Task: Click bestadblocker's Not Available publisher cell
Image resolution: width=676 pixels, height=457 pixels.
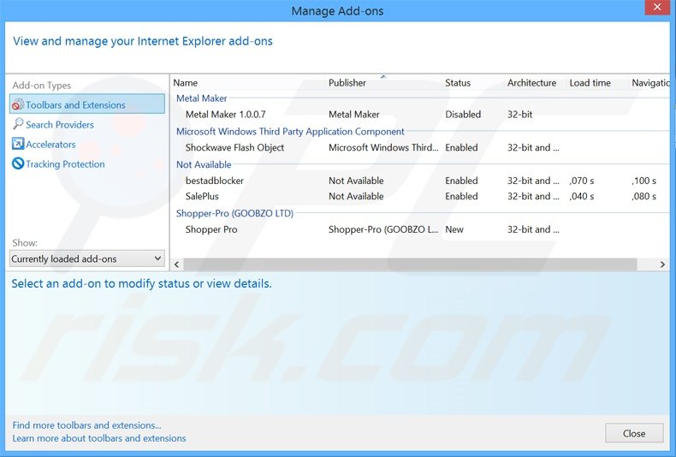Action: 356,181
